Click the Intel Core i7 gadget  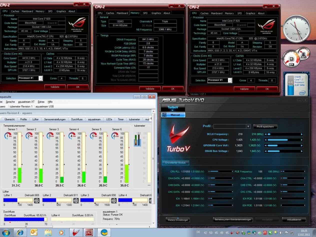[296, 83]
